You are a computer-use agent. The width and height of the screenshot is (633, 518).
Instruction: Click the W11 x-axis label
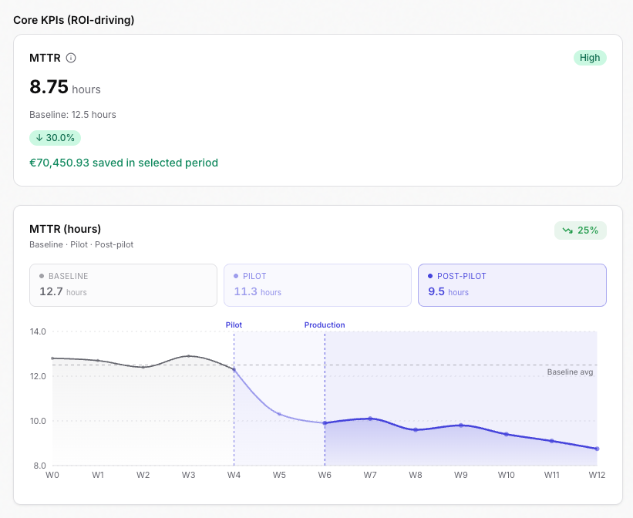point(552,475)
